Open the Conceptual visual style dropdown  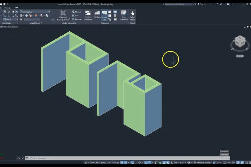click(32, 12)
